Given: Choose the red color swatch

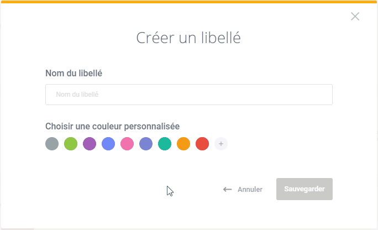Looking at the screenshot, I should (202, 144).
